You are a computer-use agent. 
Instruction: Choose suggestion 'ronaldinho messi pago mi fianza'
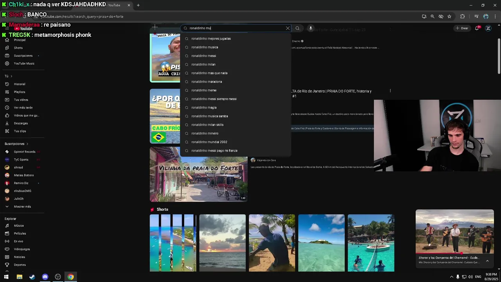tap(235, 151)
